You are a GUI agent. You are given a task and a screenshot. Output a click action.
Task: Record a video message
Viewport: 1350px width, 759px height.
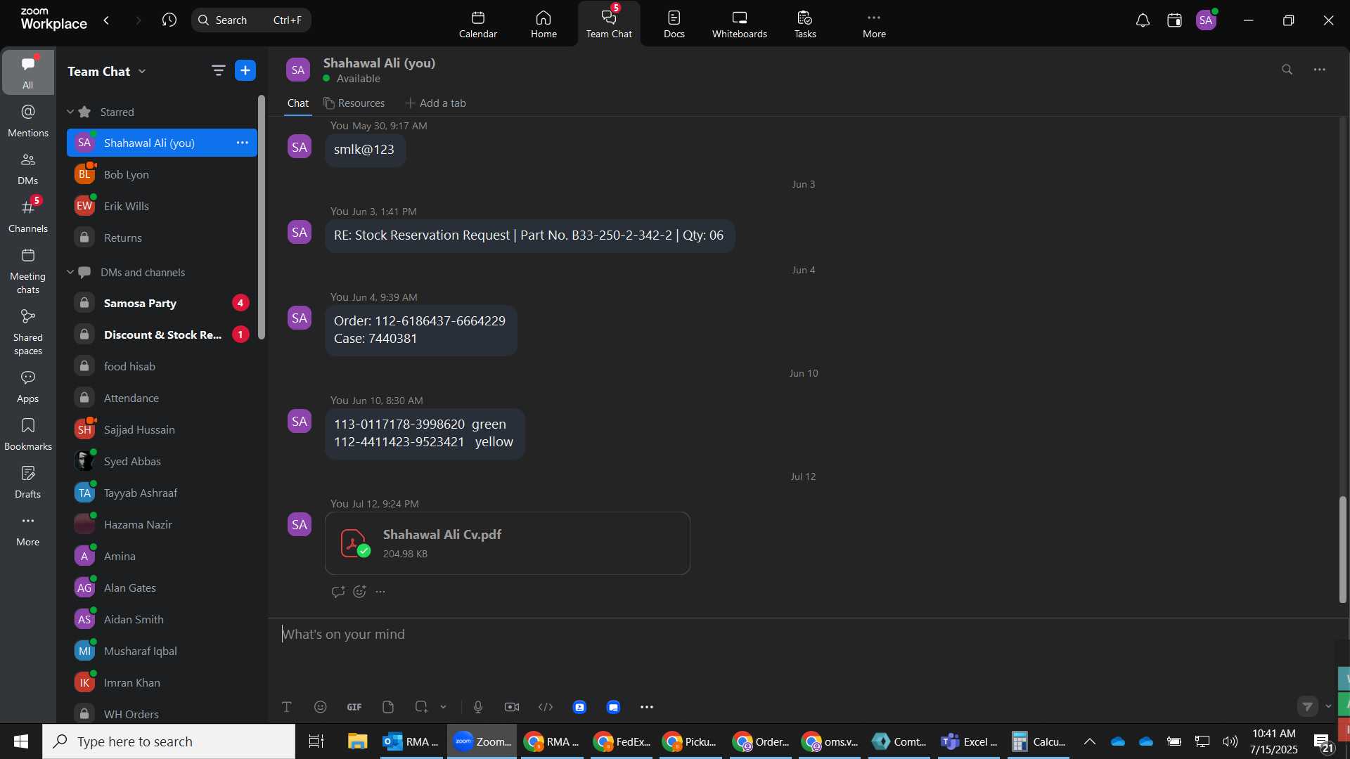click(x=512, y=707)
